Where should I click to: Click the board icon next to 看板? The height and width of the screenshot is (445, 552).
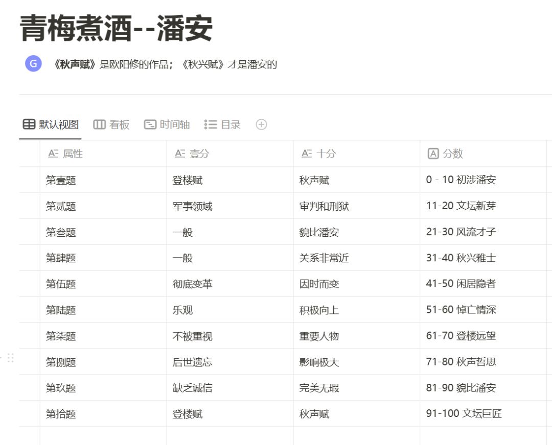click(99, 125)
